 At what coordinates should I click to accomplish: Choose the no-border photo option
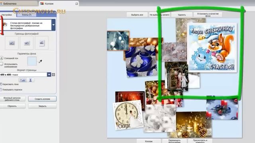[12, 43]
